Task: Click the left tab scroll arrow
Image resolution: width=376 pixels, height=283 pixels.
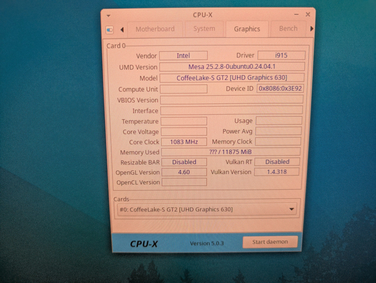Action: pos(122,30)
